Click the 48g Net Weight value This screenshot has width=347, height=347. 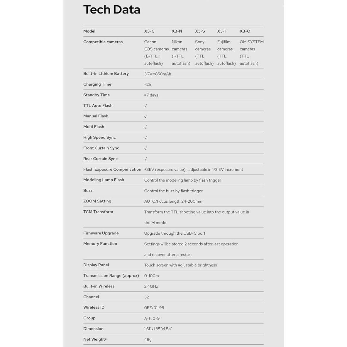148,339
